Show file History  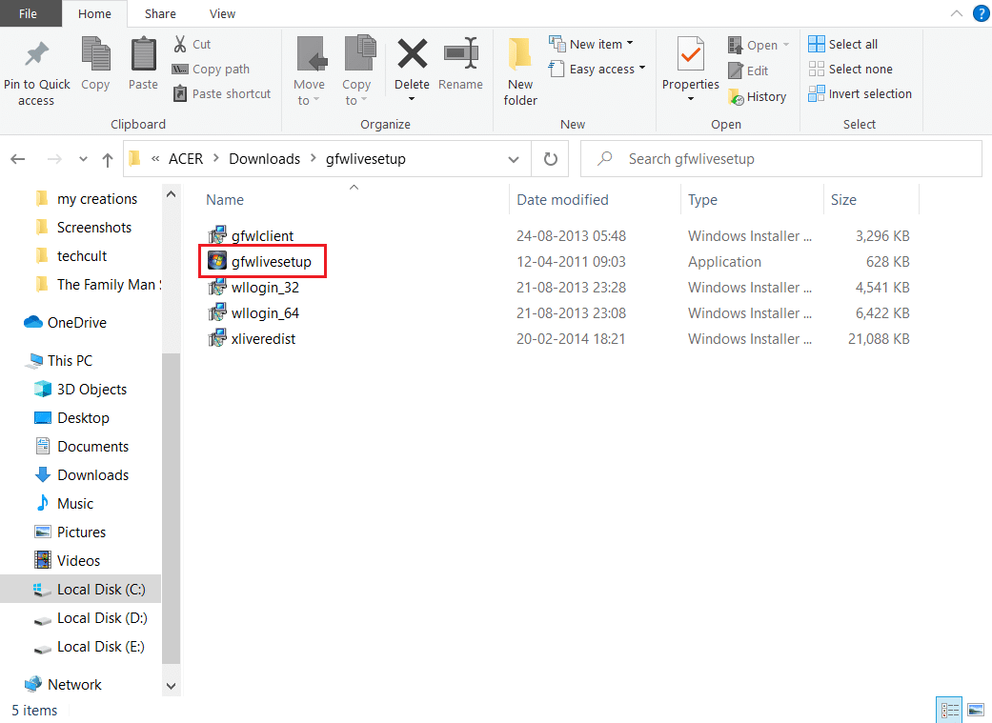(x=758, y=97)
